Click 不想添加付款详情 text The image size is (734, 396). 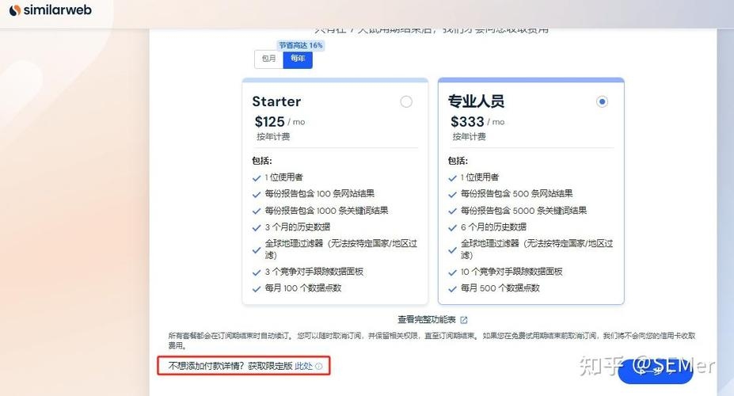(x=207, y=366)
